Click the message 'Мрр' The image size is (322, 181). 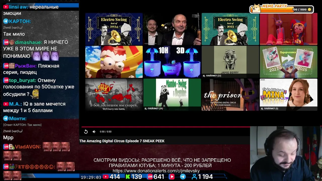(x=8, y=138)
